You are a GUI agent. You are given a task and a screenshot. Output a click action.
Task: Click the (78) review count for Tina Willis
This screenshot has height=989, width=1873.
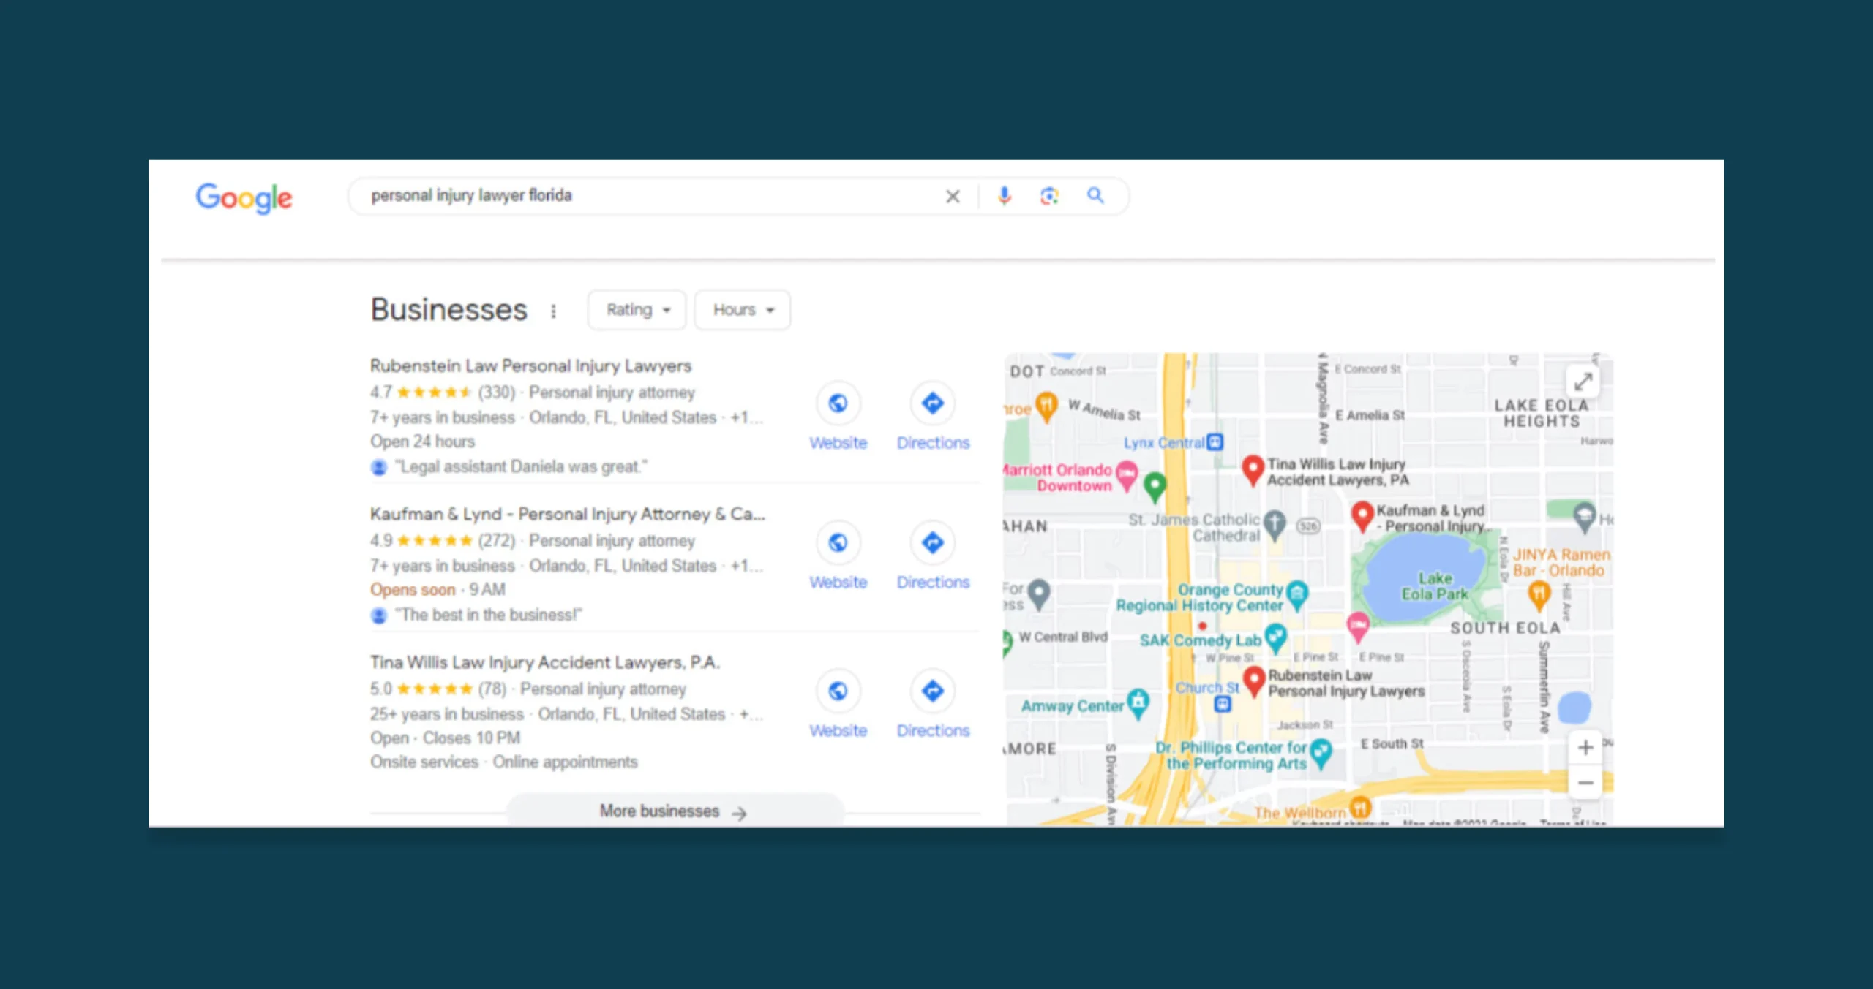click(492, 689)
